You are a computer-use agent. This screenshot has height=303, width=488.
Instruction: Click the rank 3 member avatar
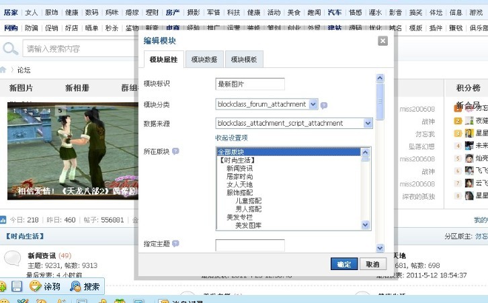pyautogui.click(x=469, y=133)
